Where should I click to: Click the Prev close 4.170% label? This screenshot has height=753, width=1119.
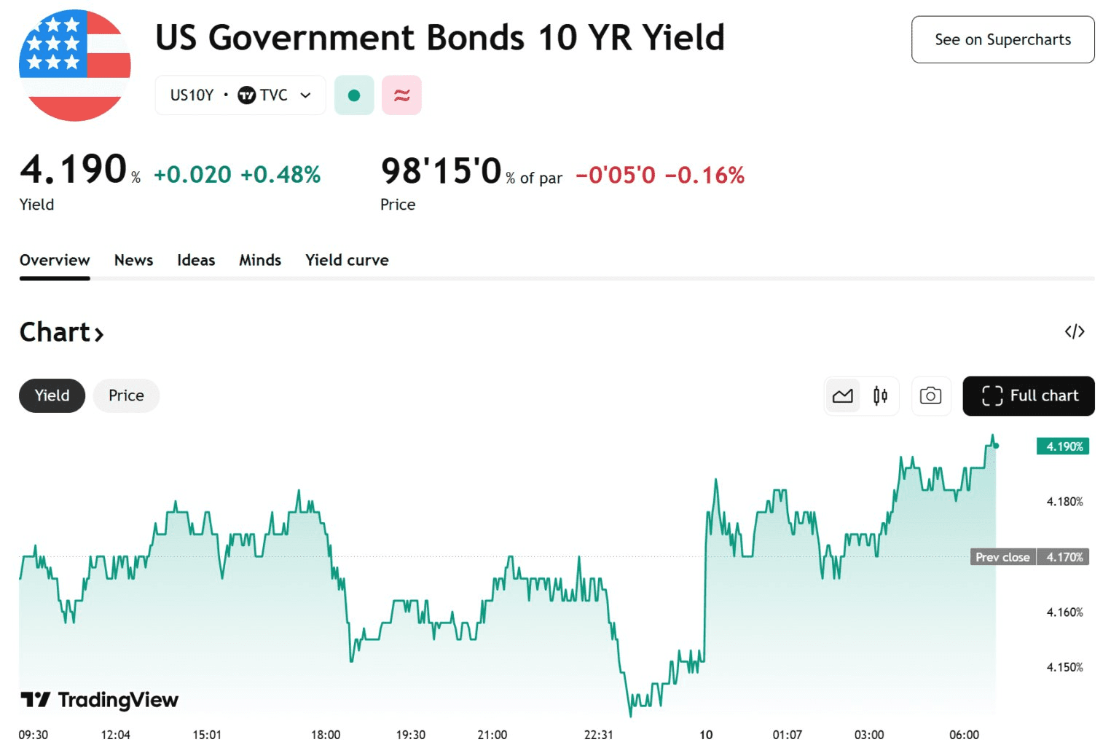pos(1029,557)
